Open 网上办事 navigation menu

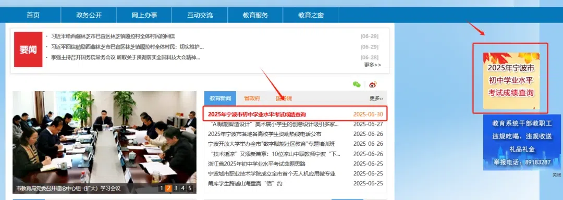pos(144,15)
